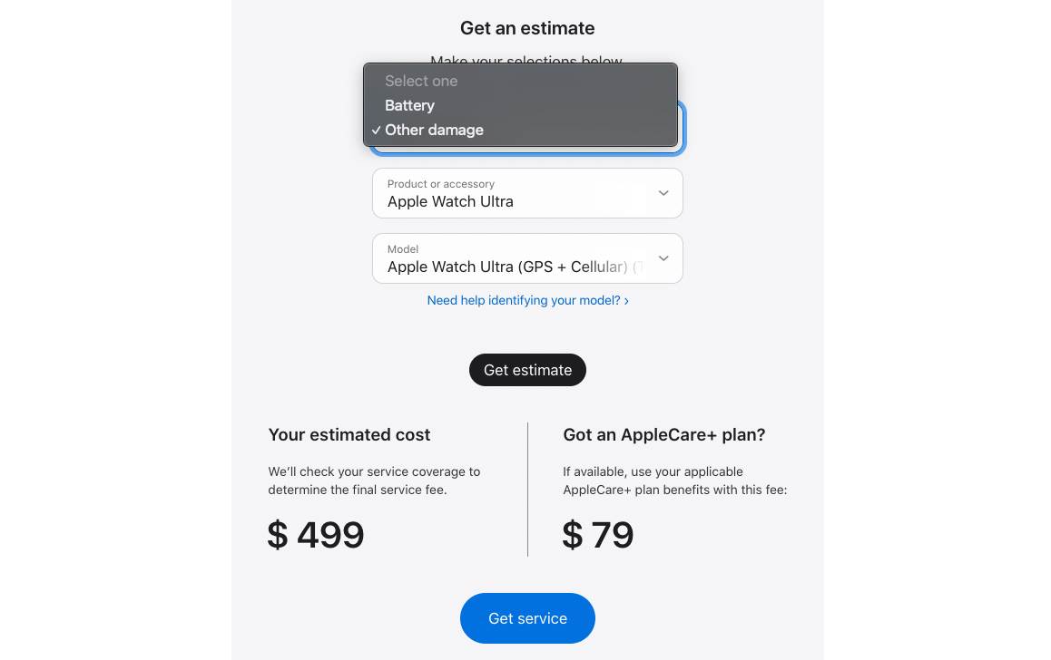Click the $ 499 estimated price

316,535
